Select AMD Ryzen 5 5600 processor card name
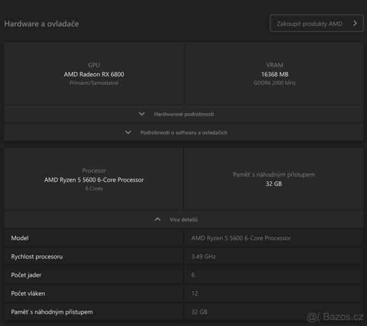 [94, 180]
